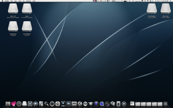The width and height of the screenshot is (173, 108).
Task: Open the Applications folder stack in dock
Action: 138,104
